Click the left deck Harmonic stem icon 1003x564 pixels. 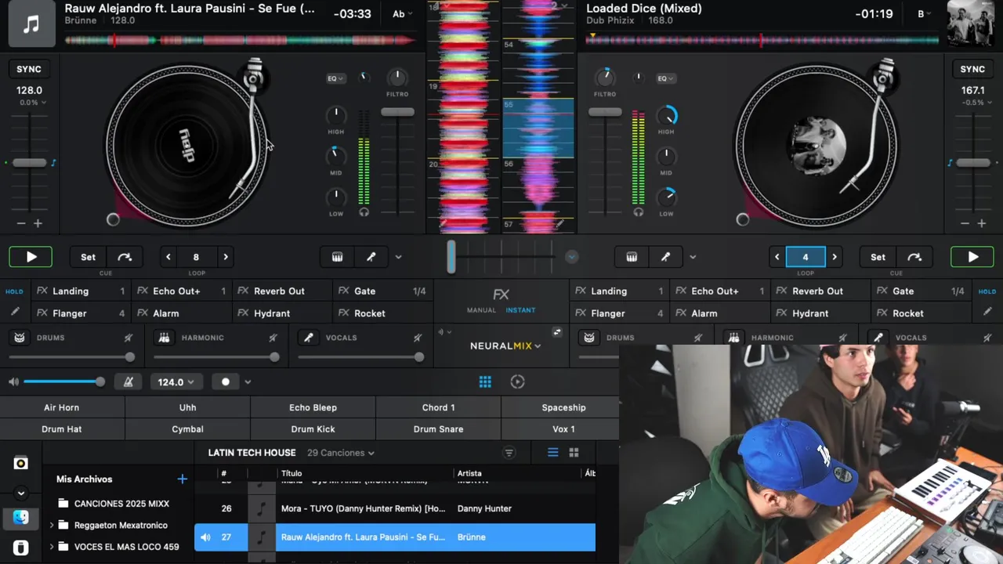pyautogui.click(x=164, y=338)
